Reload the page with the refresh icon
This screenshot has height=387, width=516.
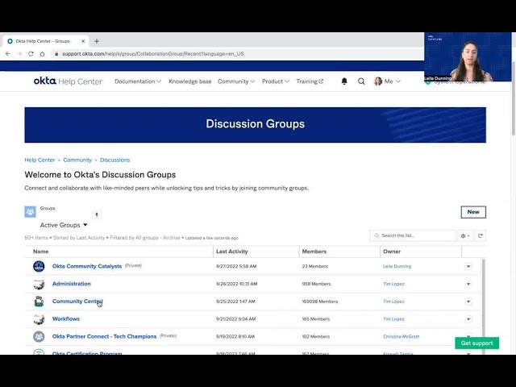(31, 54)
